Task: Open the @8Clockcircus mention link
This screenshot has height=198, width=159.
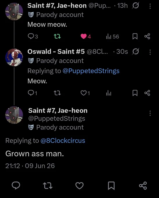Action: coord(63,141)
